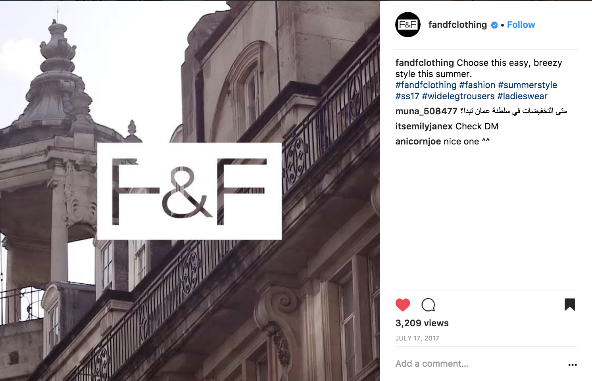Click the blue verified badge

494,25
